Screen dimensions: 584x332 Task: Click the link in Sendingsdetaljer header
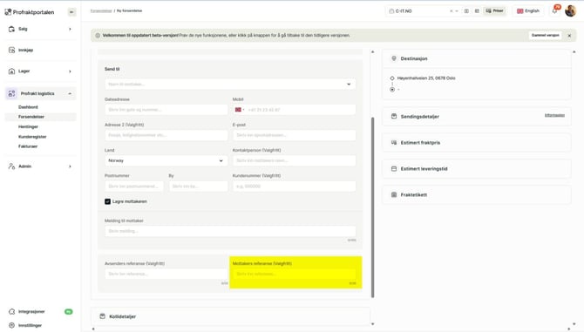click(x=554, y=115)
